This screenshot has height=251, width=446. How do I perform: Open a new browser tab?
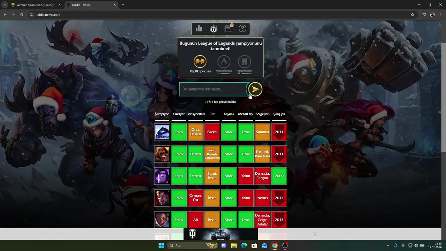[x=123, y=5]
